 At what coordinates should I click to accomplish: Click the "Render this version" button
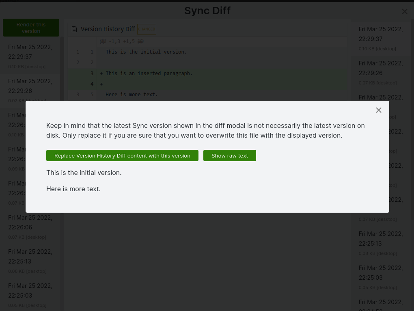[31, 28]
